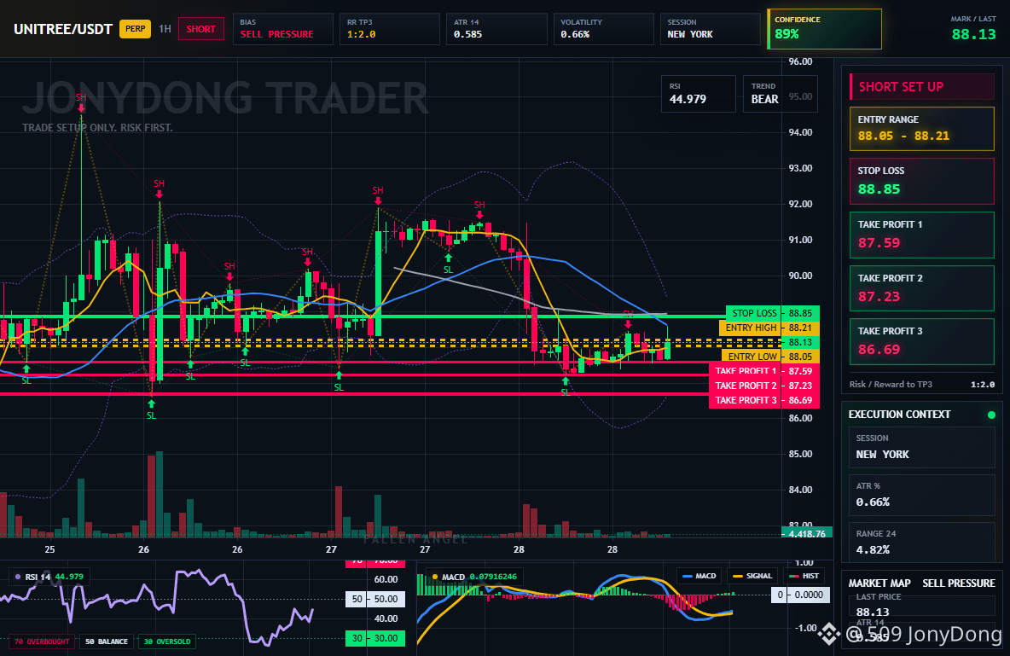This screenshot has width=1010, height=656.
Task: Click the MACD zero level 0.0000 tag
Action: tap(799, 595)
